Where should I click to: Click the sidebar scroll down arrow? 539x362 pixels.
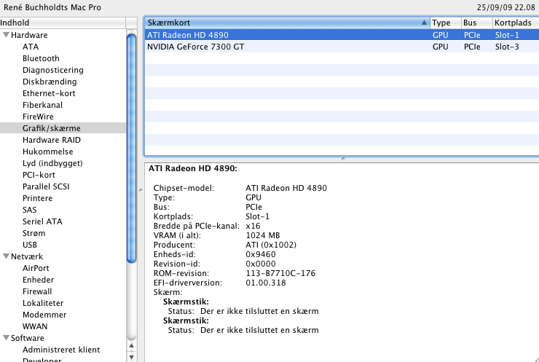[131, 357]
